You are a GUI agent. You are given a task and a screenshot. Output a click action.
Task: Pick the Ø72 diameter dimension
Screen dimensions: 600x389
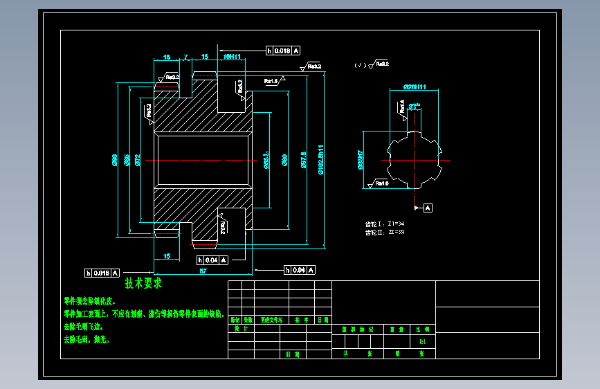click(138, 160)
